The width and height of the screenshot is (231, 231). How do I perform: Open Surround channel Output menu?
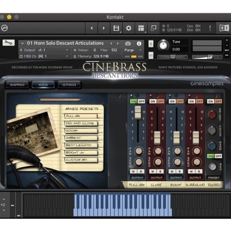195,177
